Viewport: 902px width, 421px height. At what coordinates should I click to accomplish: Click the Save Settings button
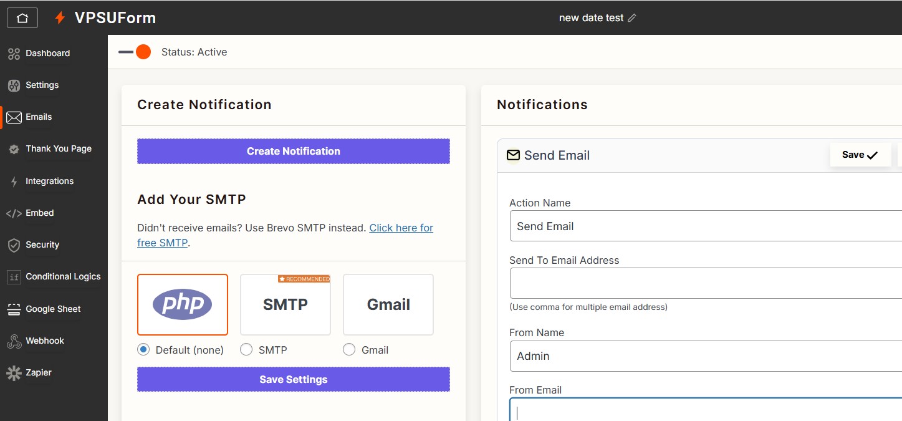point(294,380)
